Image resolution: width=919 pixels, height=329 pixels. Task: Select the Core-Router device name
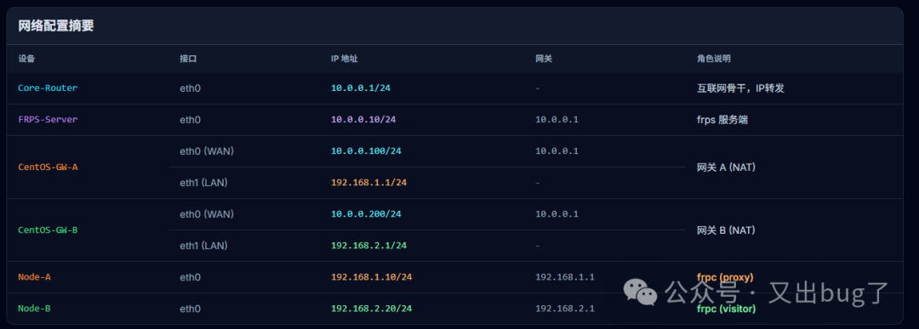pos(48,88)
